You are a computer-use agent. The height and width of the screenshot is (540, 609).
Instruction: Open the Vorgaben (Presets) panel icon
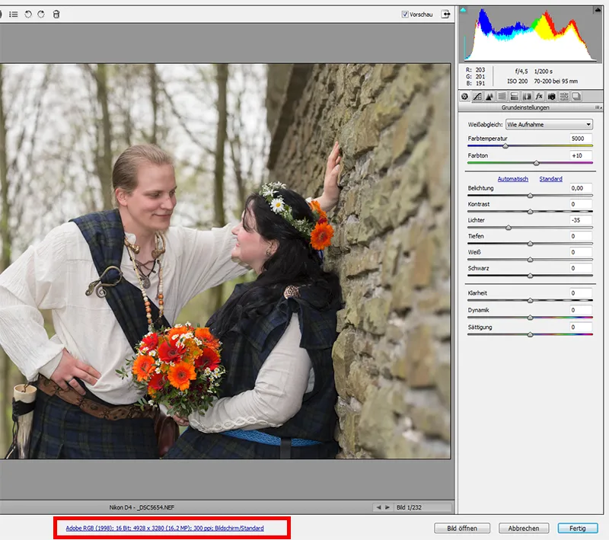coord(564,96)
